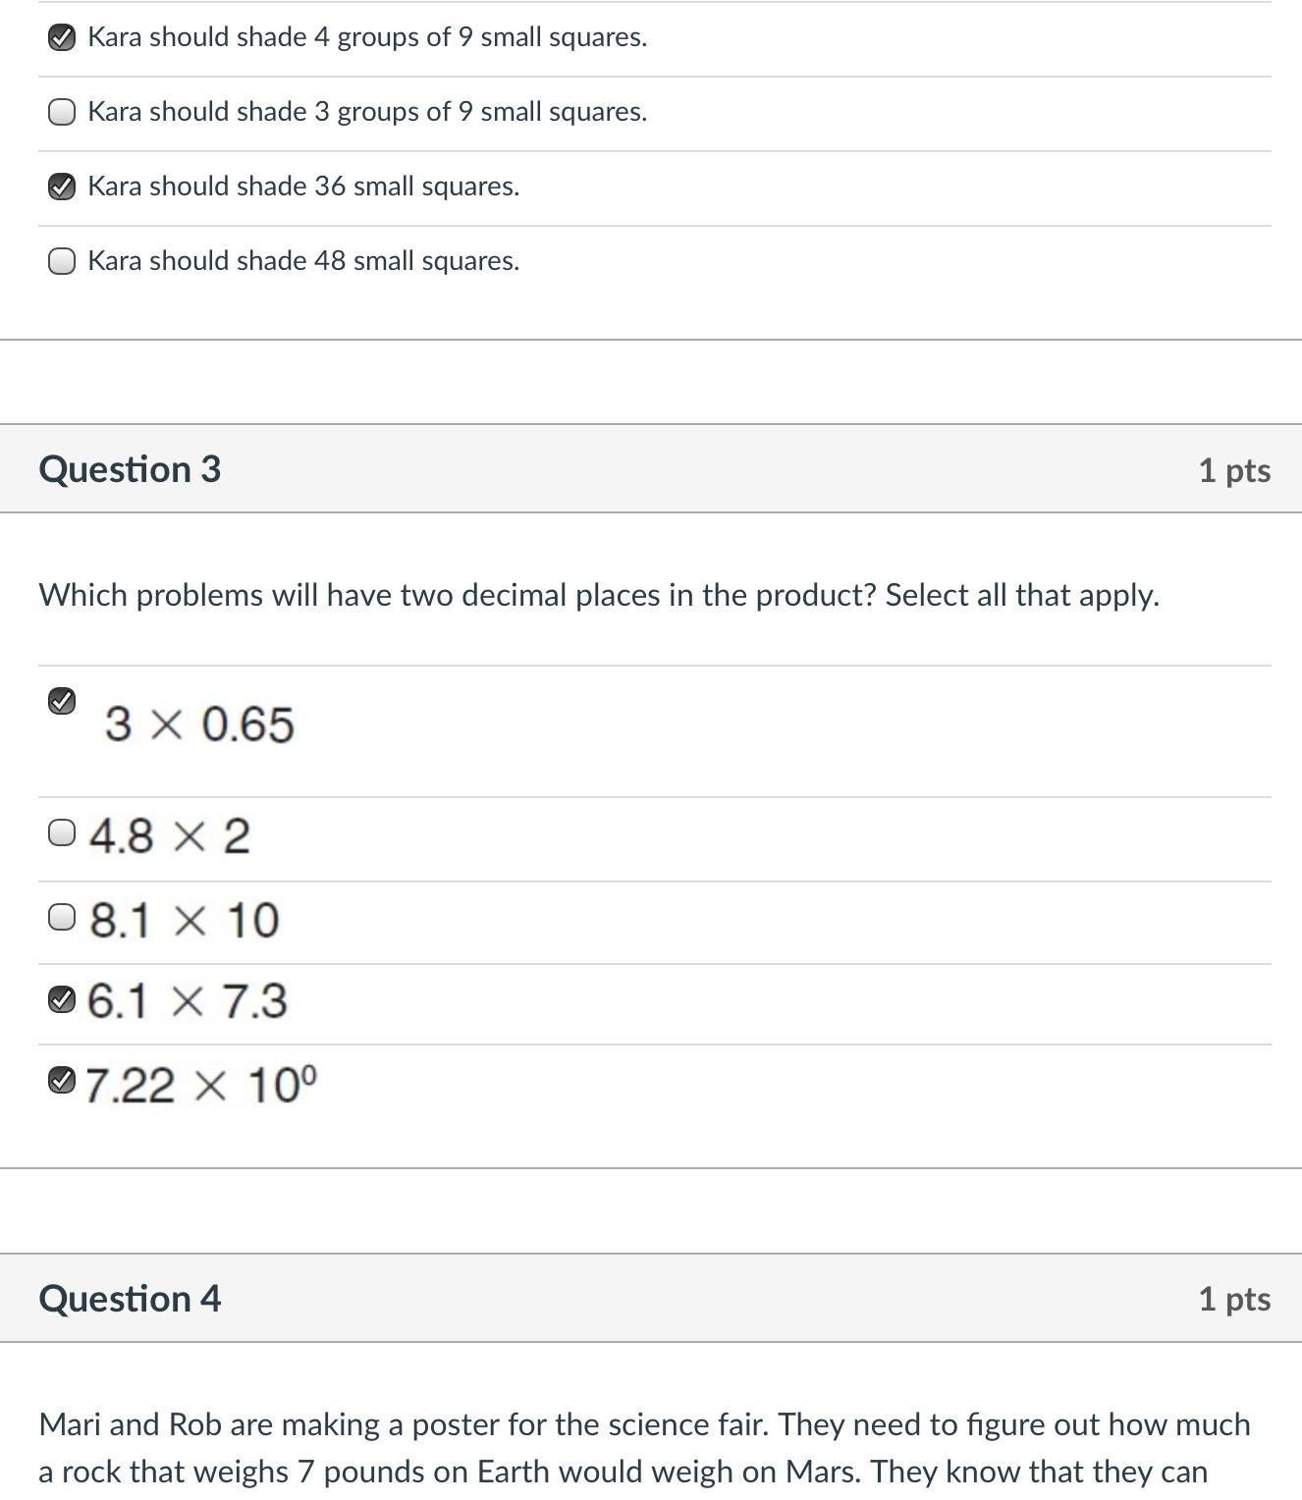The width and height of the screenshot is (1302, 1500).
Task: Click the 6.1 × 7.3 expression text
Action: [x=187, y=1002]
